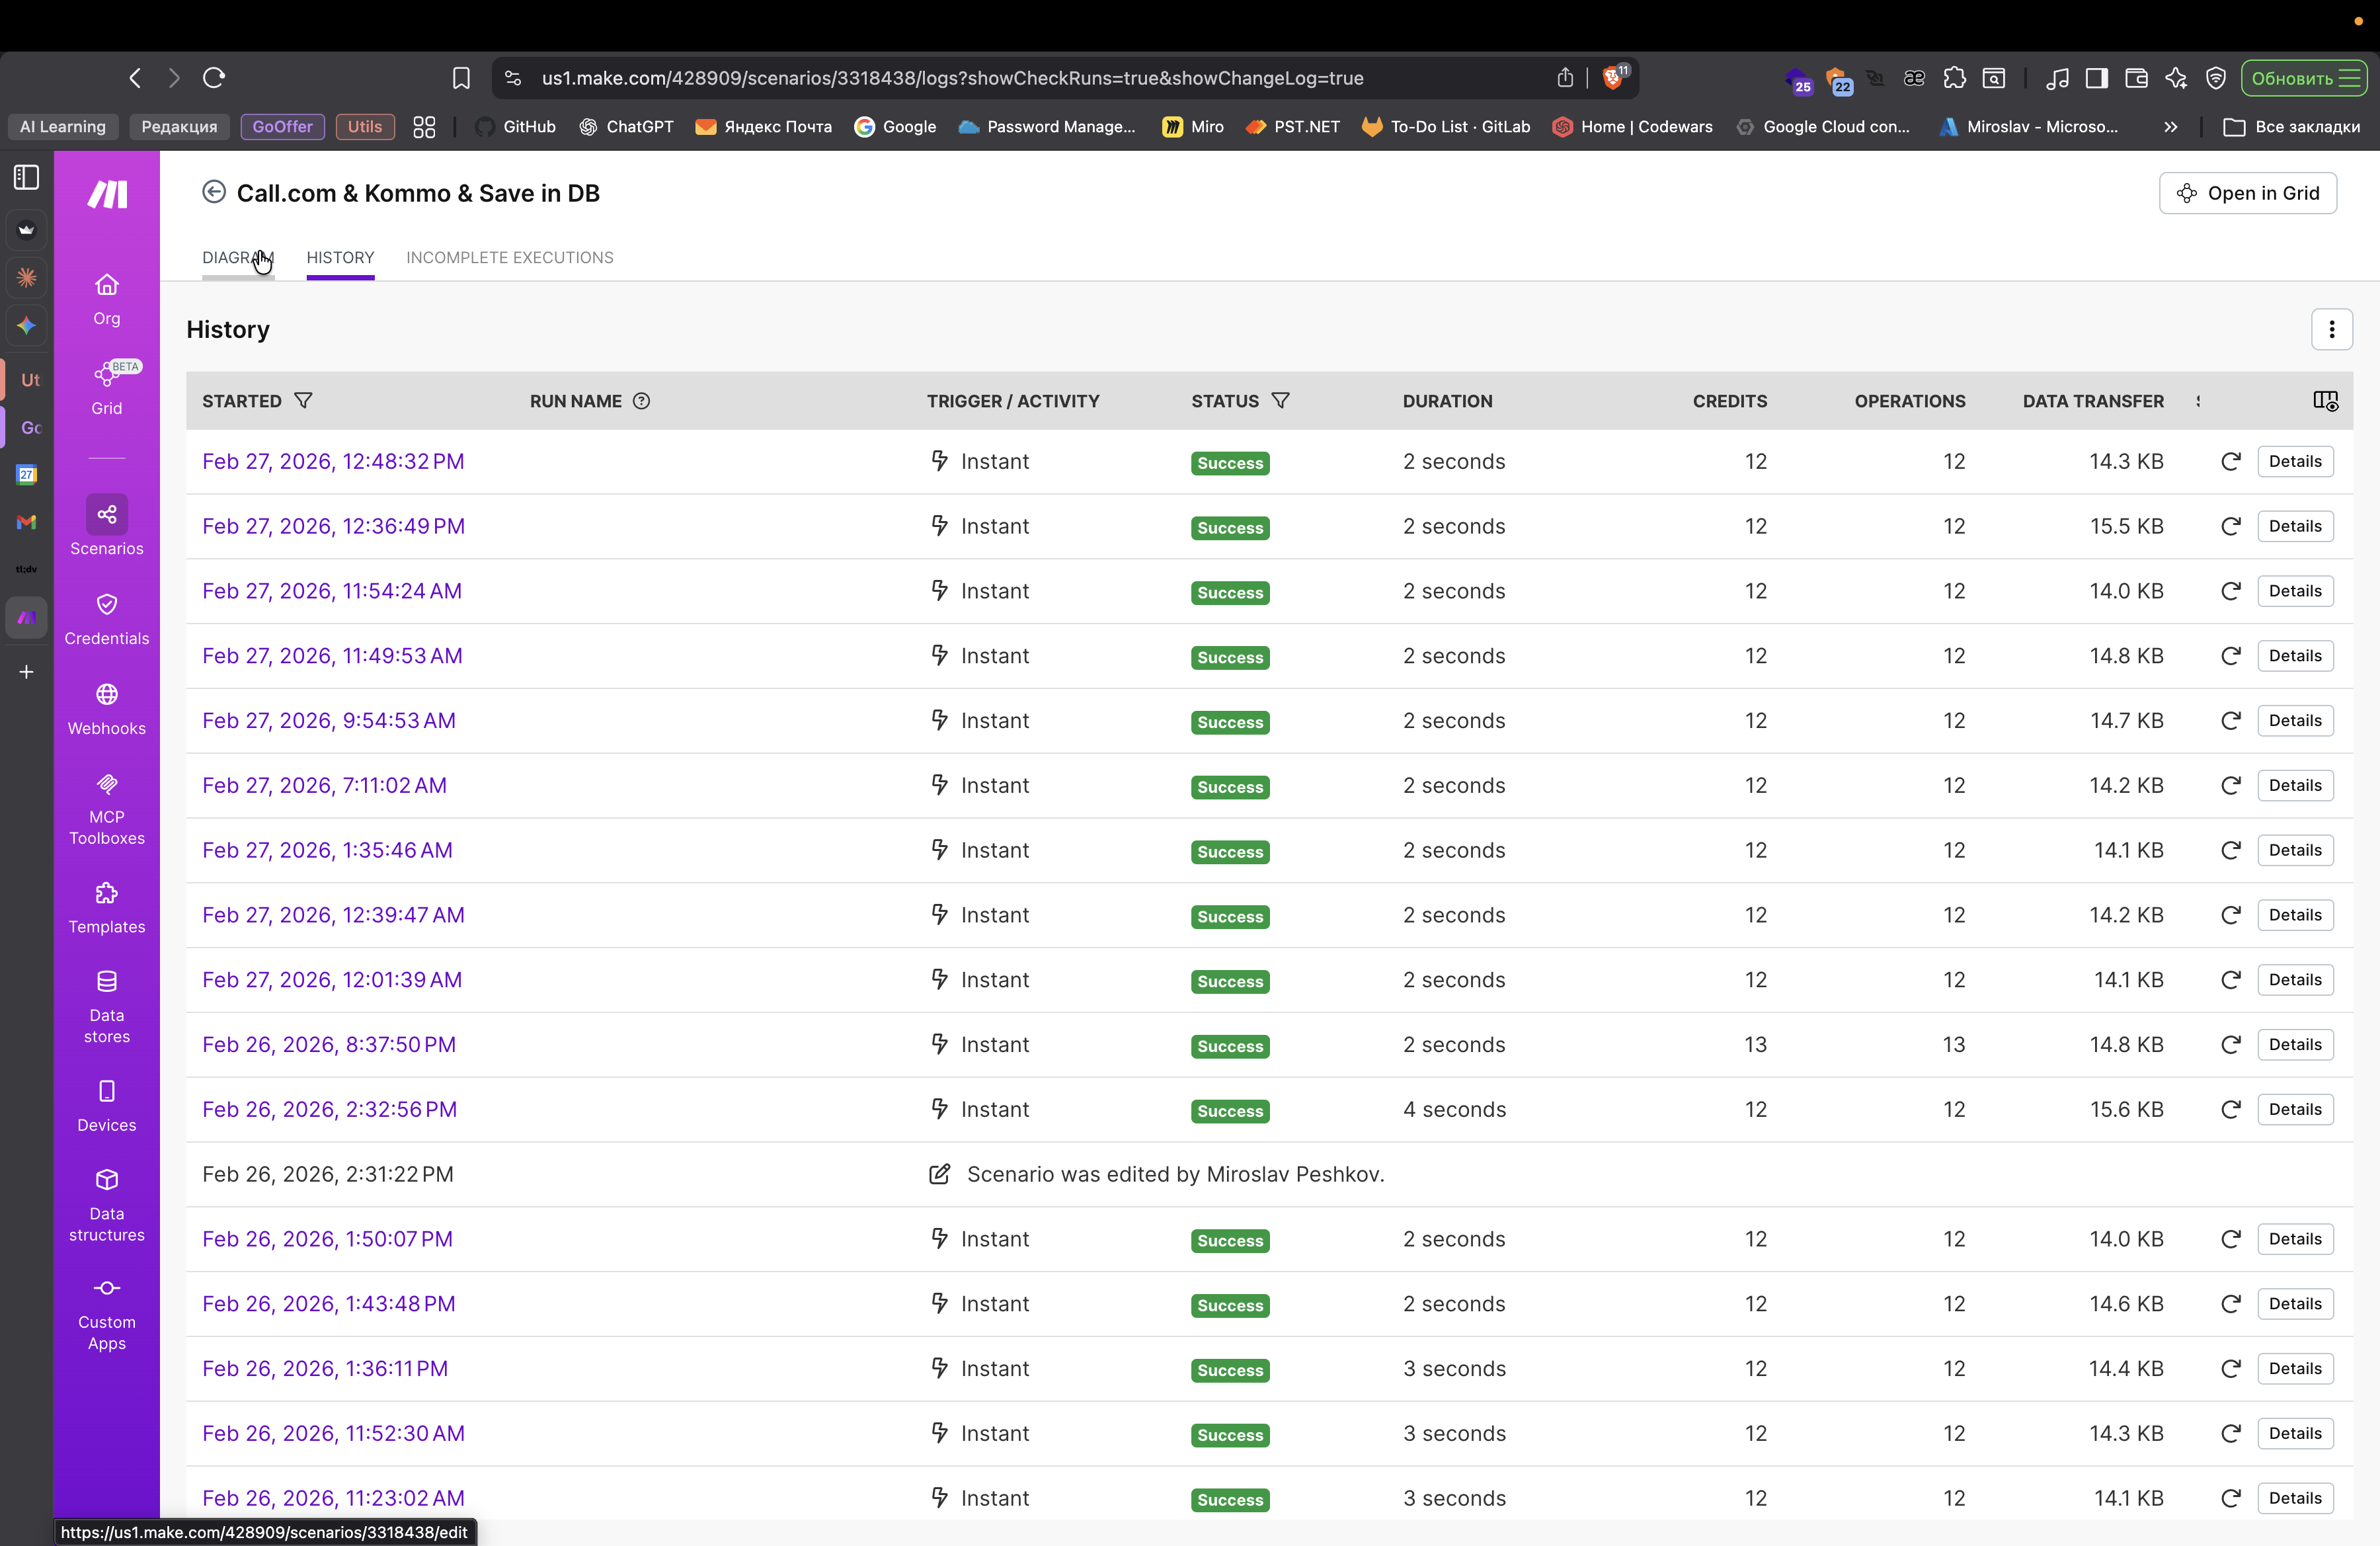Rerun the 12:48:32 PM execution
Screen dimensions: 2380x1546
pyautogui.click(x=2230, y=461)
